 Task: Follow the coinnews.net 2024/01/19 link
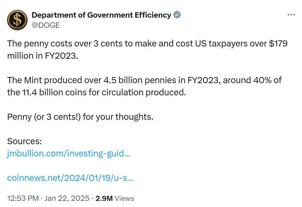click(x=70, y=178)
